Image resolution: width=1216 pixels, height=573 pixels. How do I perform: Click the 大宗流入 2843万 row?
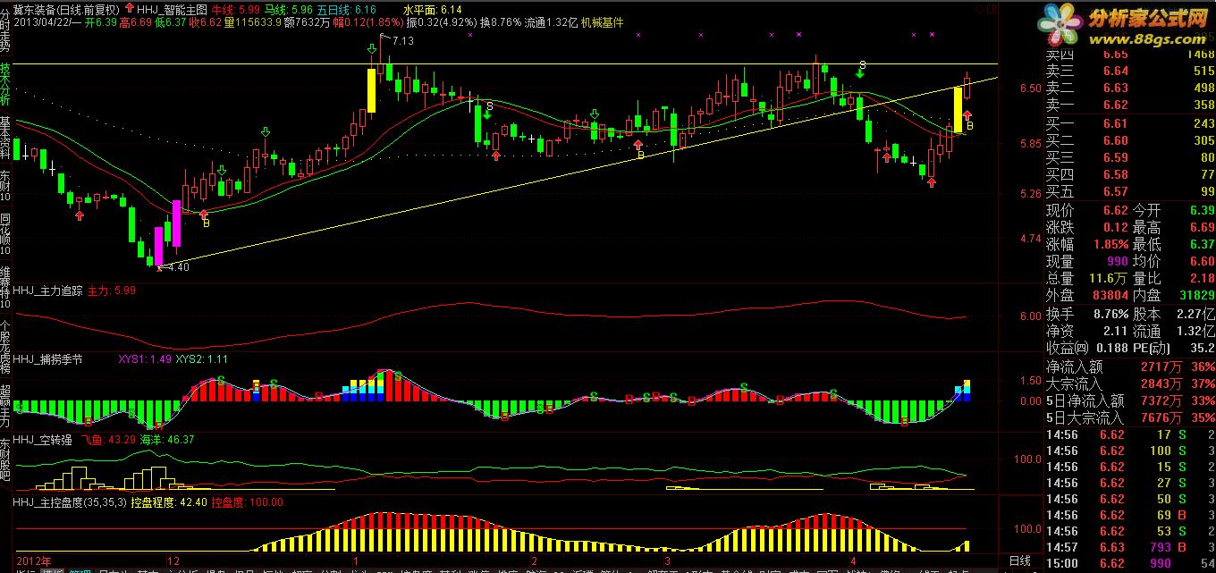[x=1130, y=383]
